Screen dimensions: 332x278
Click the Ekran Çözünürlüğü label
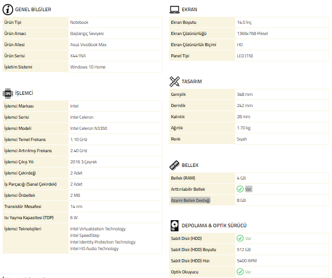[x=189, y=33]
